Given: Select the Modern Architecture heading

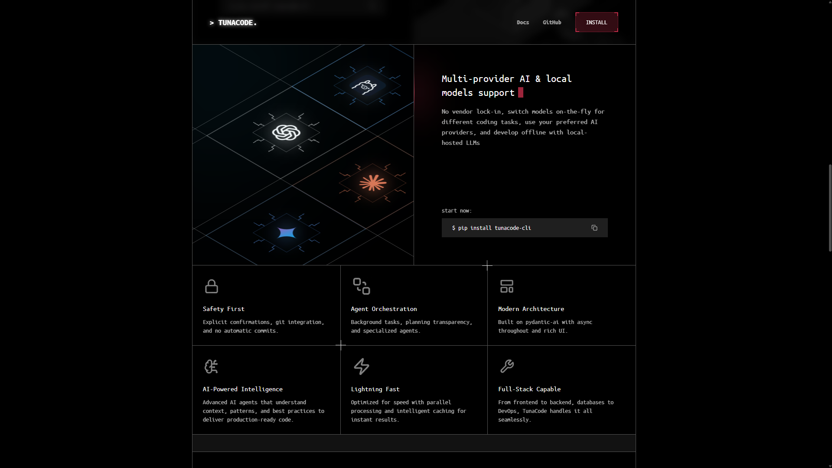Looking at the screenshot, I should coord(531,309).
